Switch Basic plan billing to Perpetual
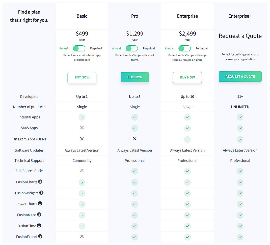 point(79,48)
